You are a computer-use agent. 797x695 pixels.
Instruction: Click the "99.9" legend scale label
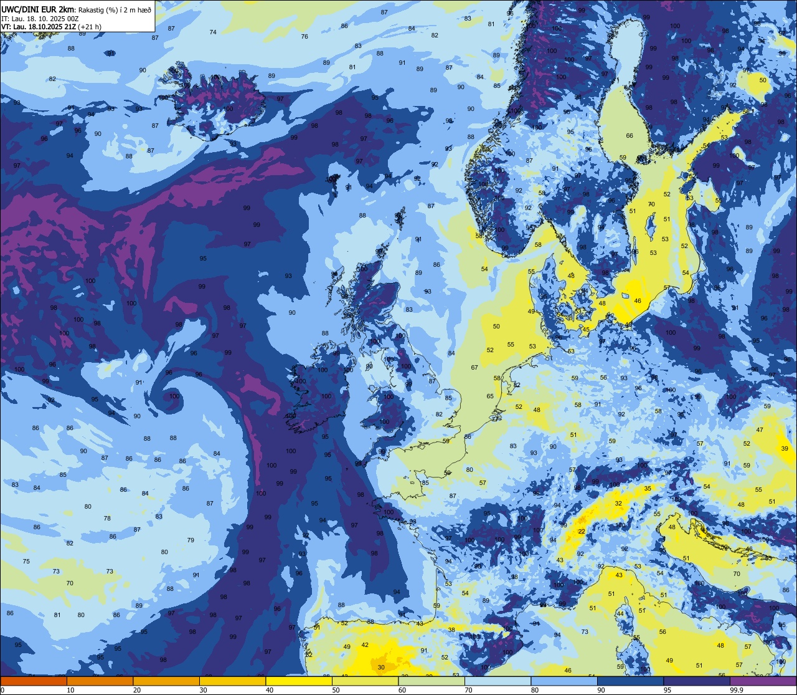737,690
